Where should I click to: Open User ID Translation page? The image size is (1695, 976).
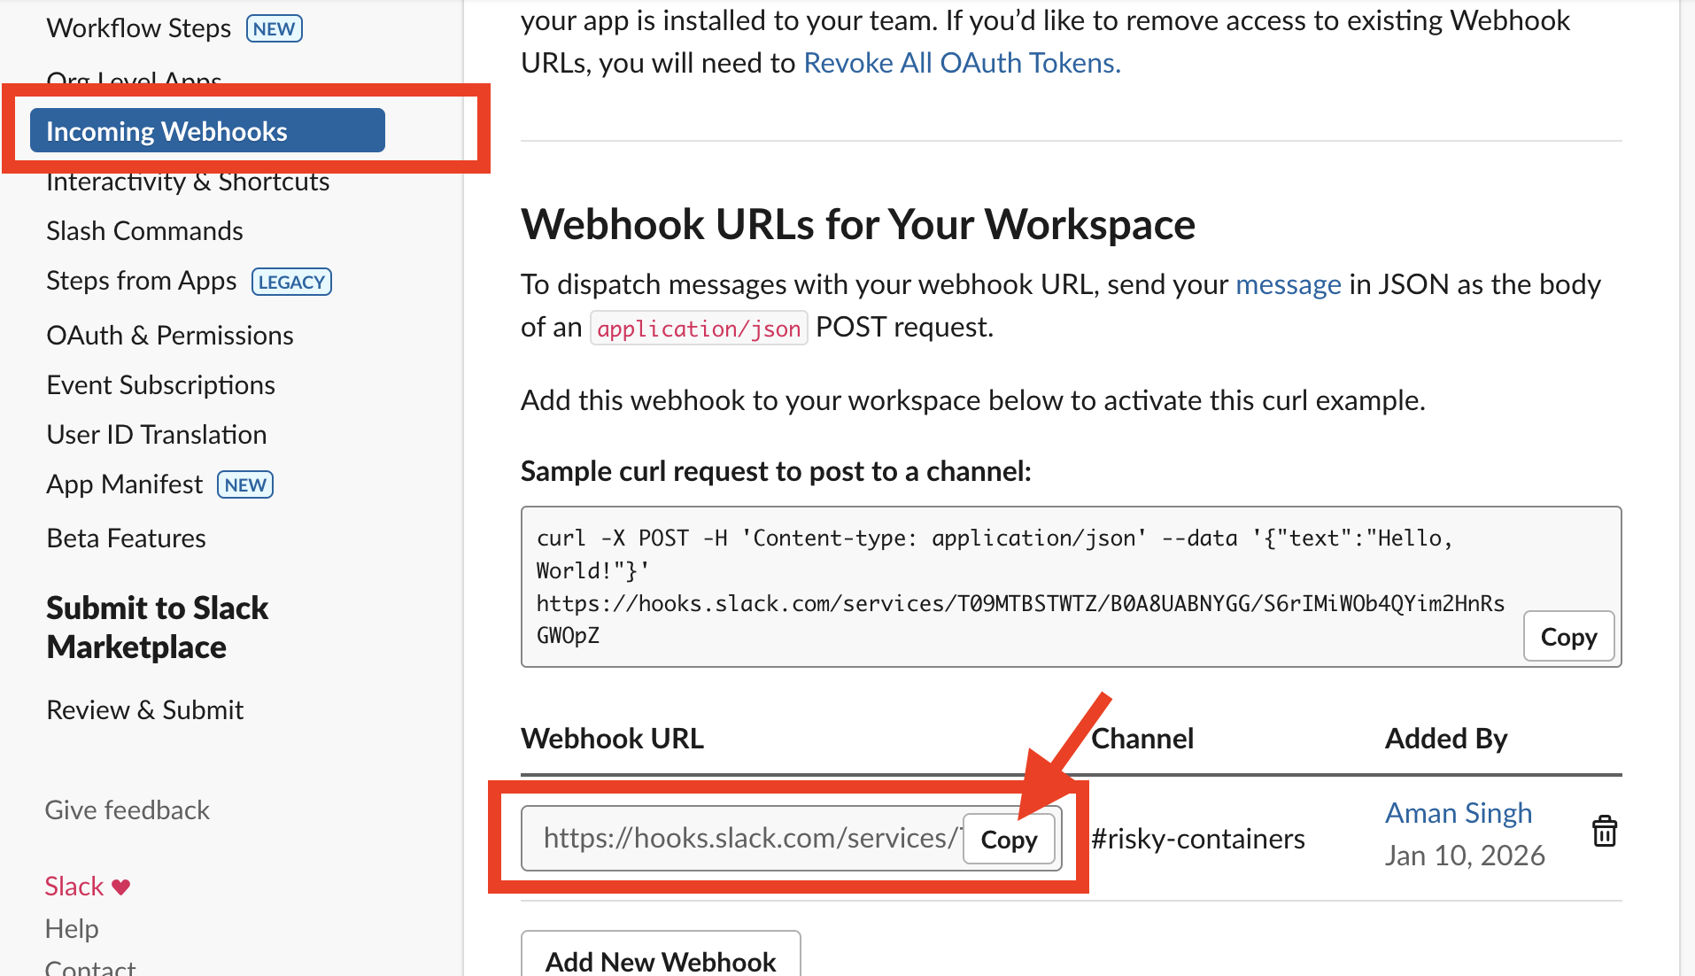click(157, 435)
